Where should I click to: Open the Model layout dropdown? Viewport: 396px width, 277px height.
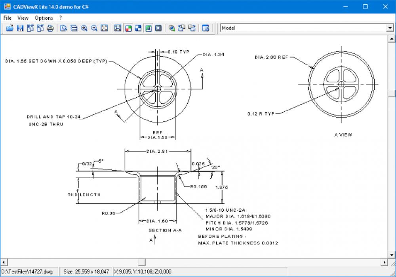(390, 28)
